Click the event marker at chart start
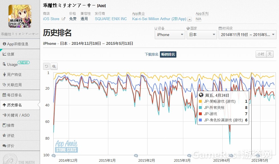The image size is (279, 164). pyautogui.click(x=54, y=156)
